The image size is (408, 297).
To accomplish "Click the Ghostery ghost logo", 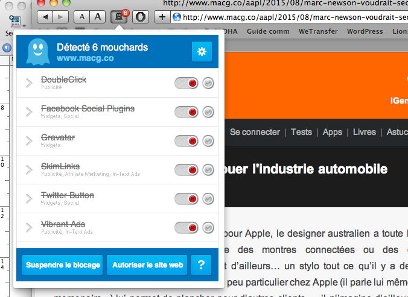I will (38, 51).
